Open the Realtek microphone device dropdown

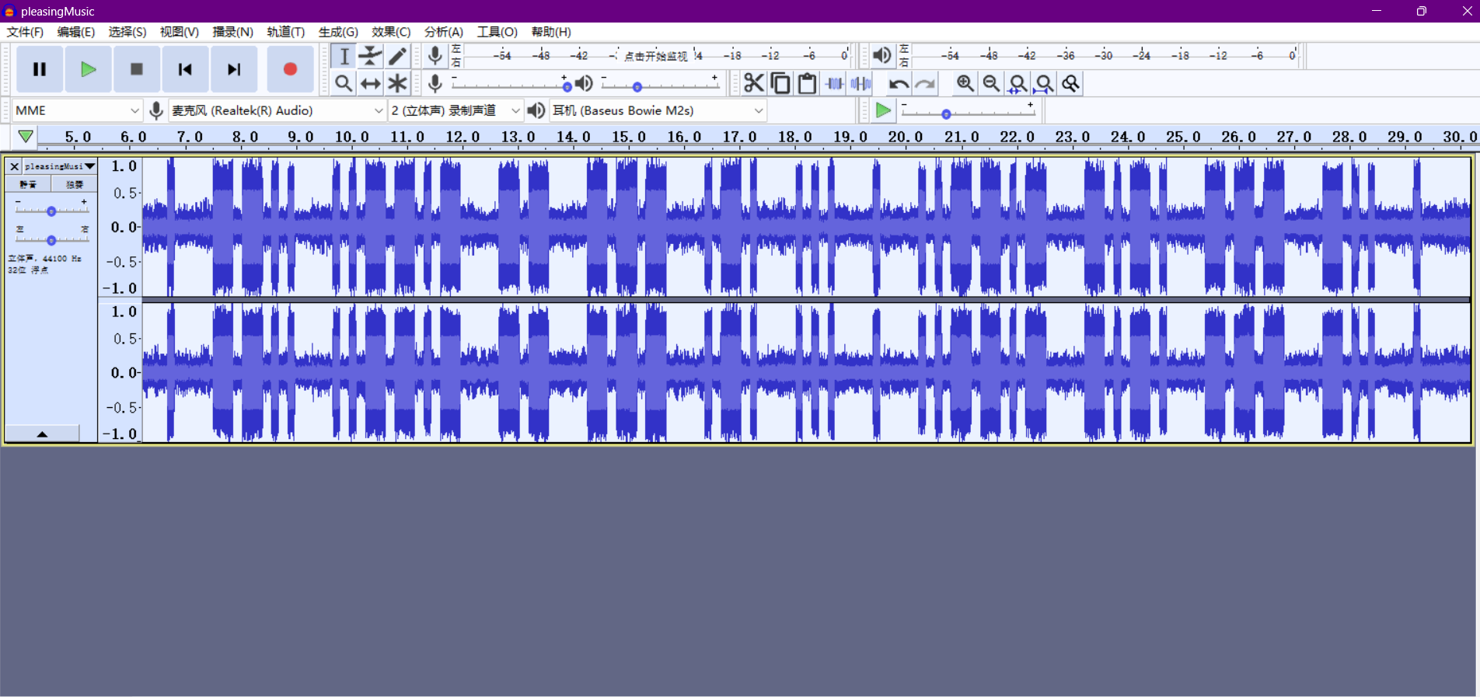[277, 110]
